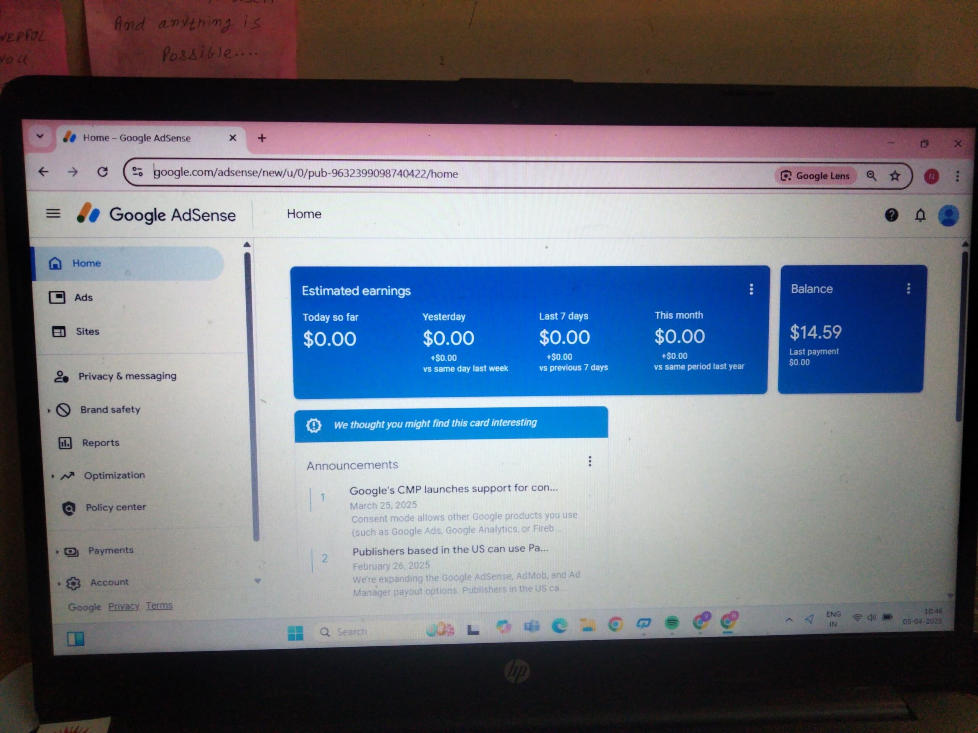
Task: Open the Wi-Fi network tray icon
Action: tap(857, 618)
